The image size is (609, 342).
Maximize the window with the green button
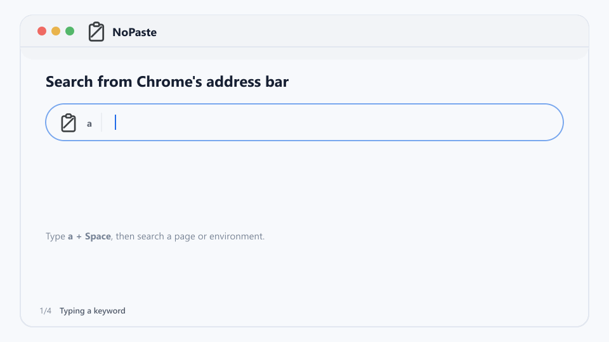(x=70, y=31)
